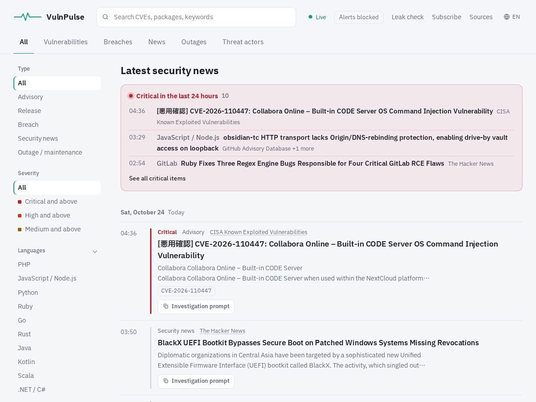Filter severity Medium and above
536x402 pixels.
[57, 229]
